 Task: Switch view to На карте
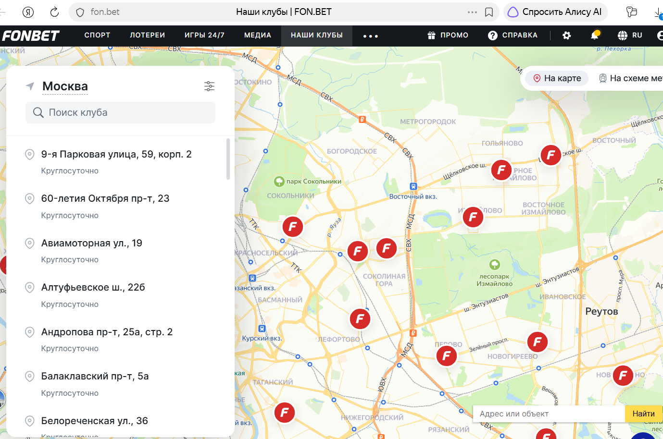557,78
